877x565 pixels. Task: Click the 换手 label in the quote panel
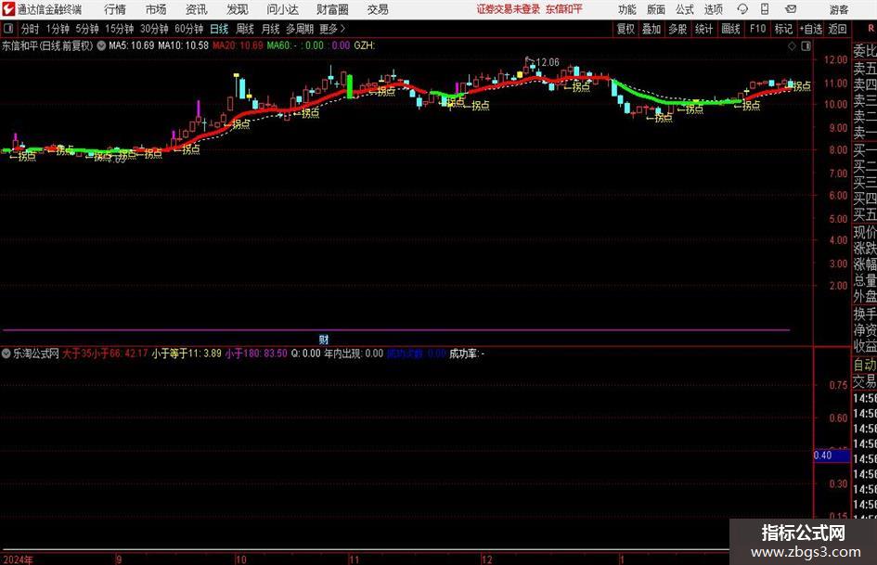(x=865, y=314)
